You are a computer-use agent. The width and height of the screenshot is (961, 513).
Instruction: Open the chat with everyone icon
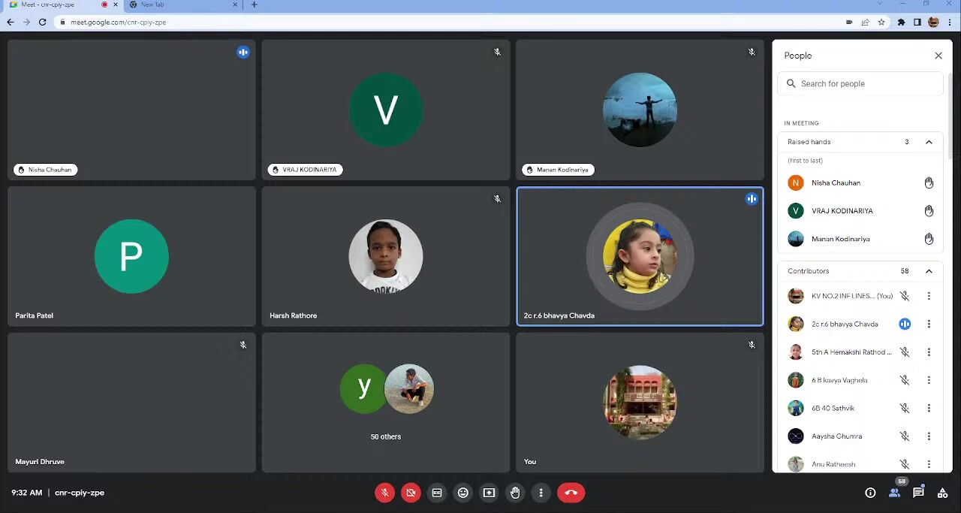click(x=918, y=493)
